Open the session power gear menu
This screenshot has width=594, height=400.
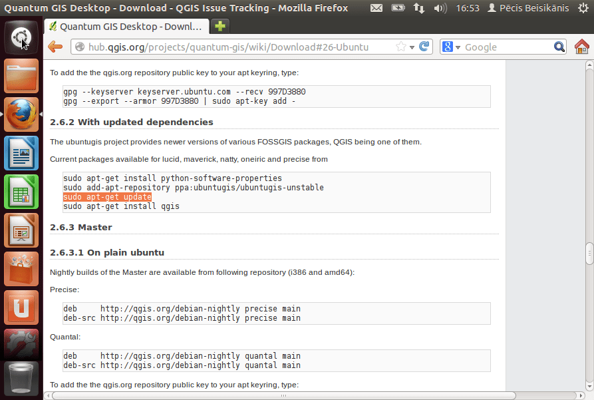(583, 8)
